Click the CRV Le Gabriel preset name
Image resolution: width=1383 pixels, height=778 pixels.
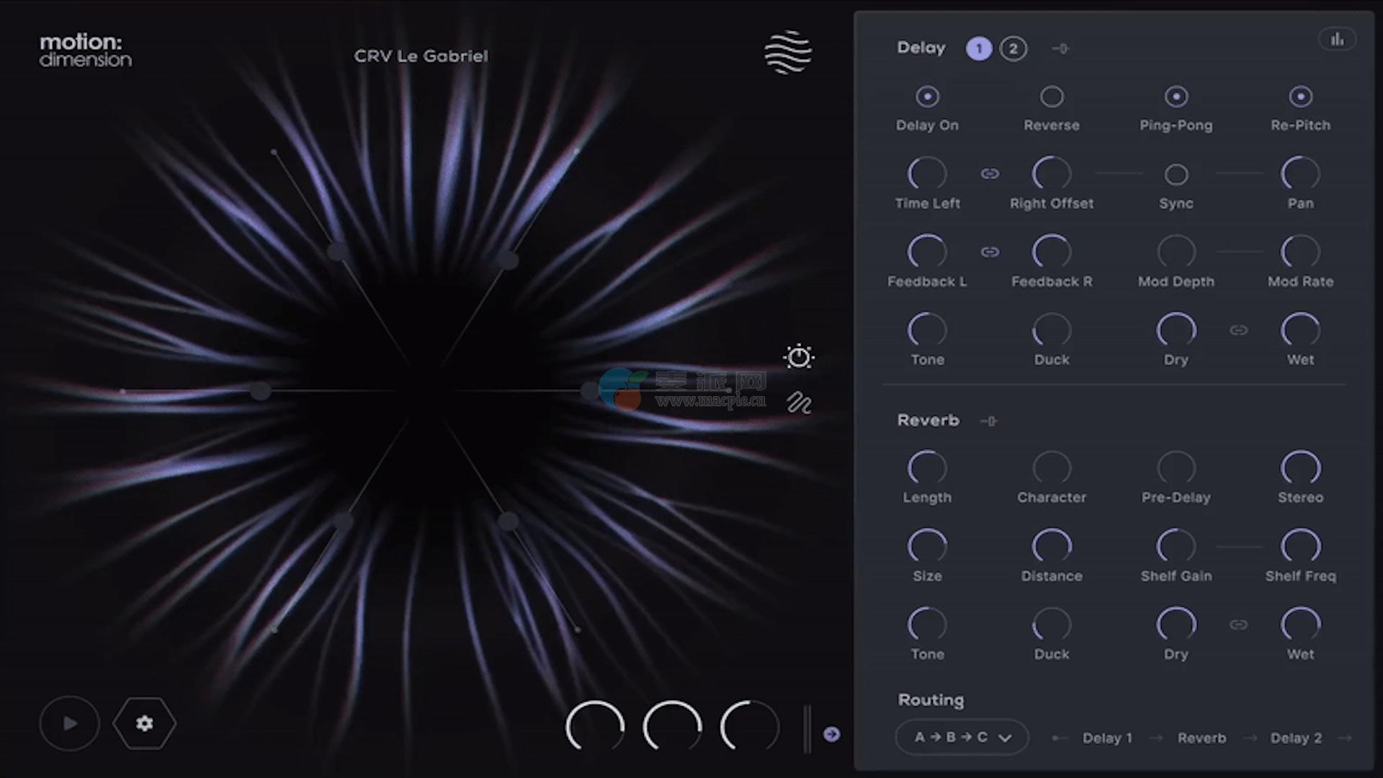point(421,56)
